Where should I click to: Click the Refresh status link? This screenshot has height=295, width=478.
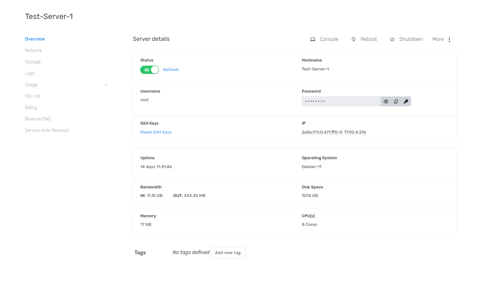[171, 70]
